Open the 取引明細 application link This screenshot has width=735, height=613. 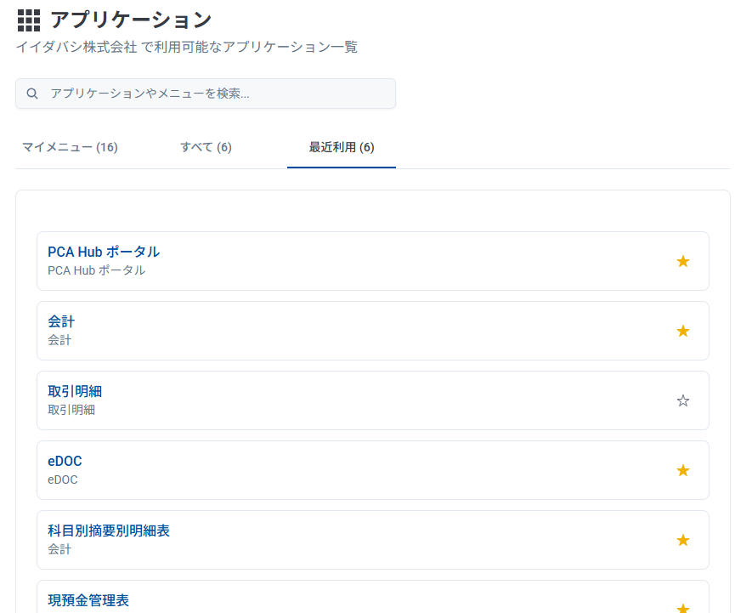(x=75, y=391)
